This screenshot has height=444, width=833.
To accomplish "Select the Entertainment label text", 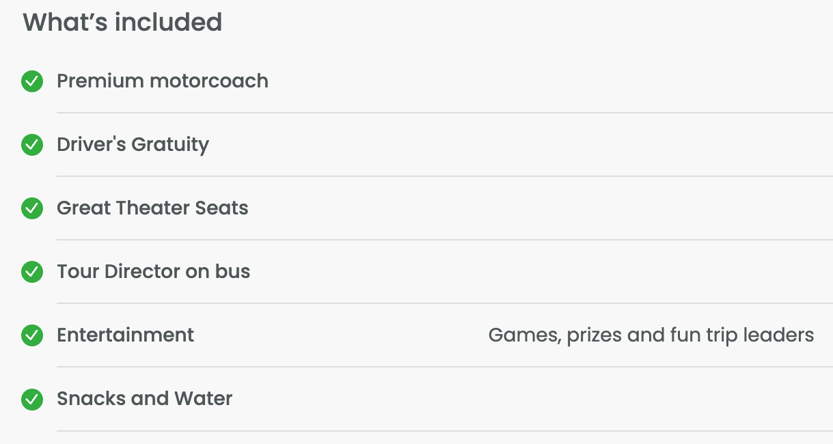I will (x=125, y=335).
